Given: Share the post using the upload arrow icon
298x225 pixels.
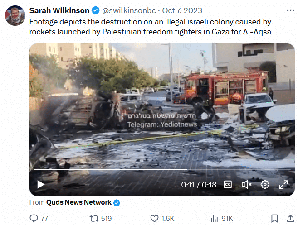Looking at the screenshot, I should click(290, 218).
